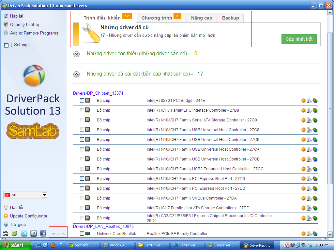
Task: Open device info icon for LPC Interface Controller
Action: 309,110
